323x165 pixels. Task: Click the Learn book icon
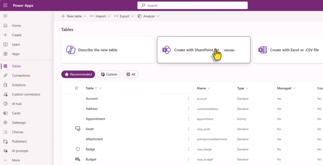[5, 44]
